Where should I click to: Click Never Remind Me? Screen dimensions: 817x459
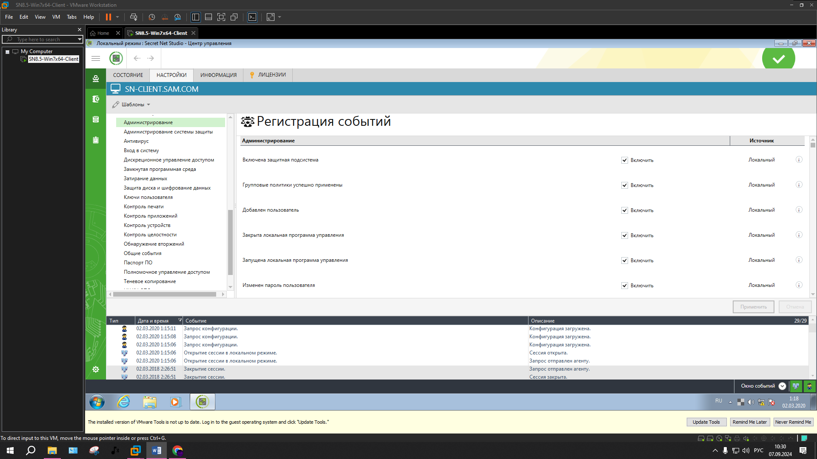point(793,422)
